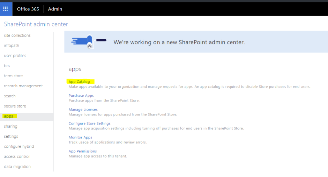Open the app launcher waffle icon

point(6,9)
